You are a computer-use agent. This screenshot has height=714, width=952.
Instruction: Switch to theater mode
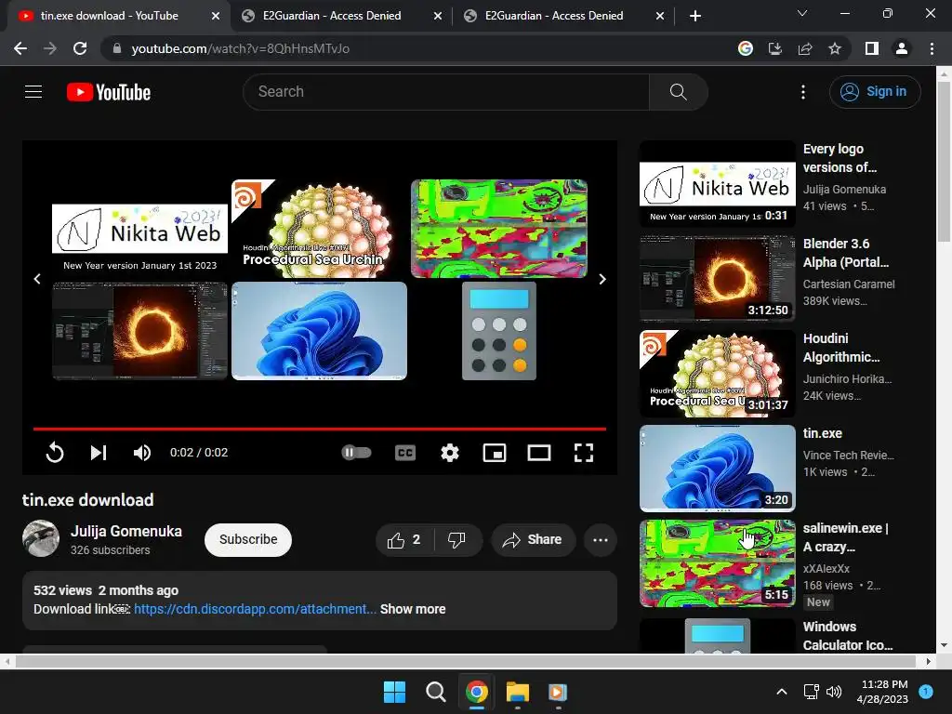pos(539,453)
